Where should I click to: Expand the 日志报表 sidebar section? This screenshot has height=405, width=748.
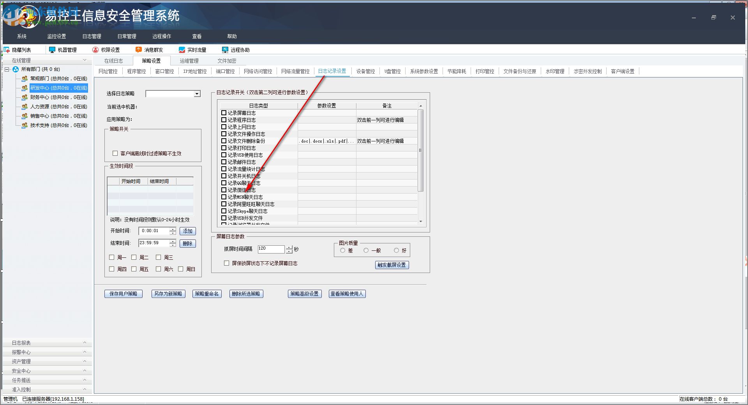(47, 343)
